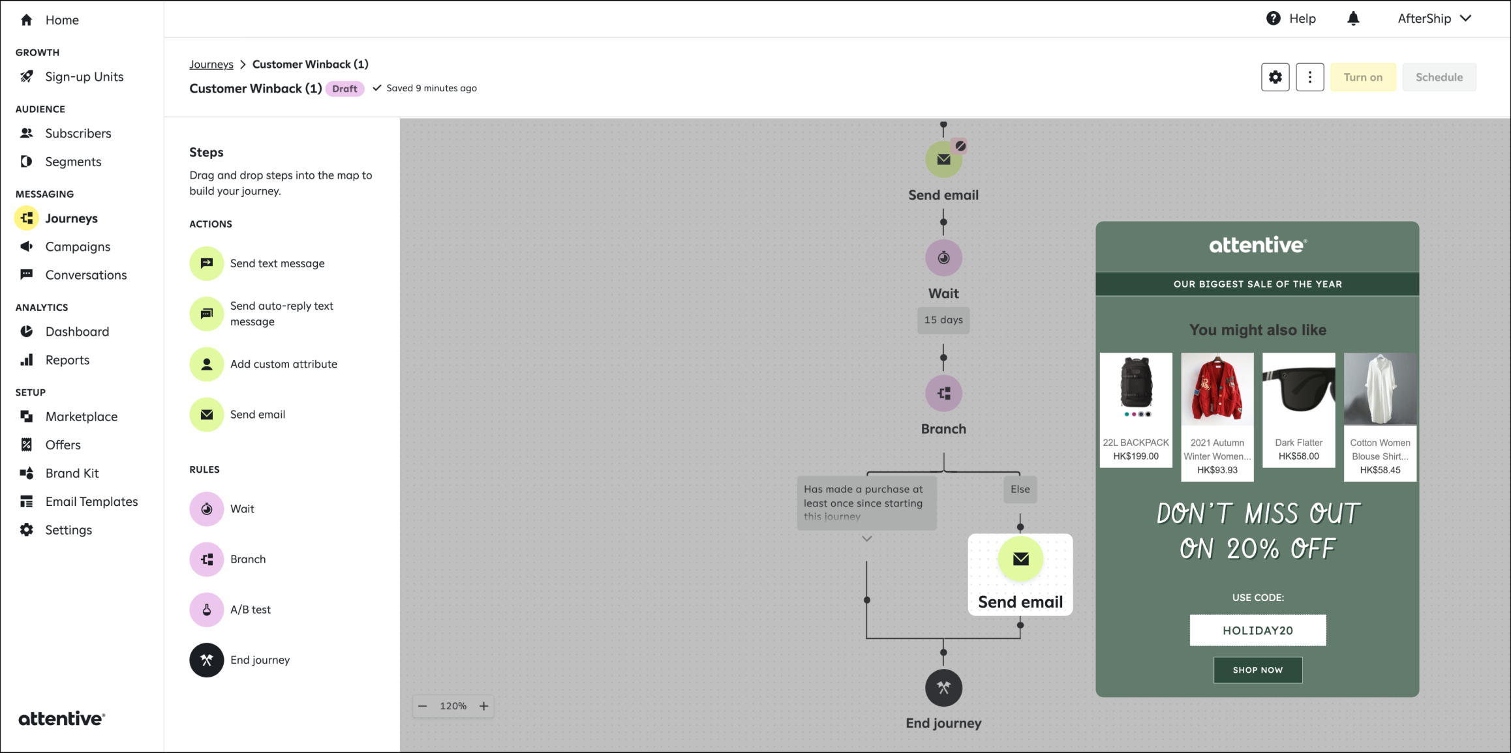Open Conversations chat icon
The height and width of the screenshot is (753, 1511).
click(x=26, y=274)
